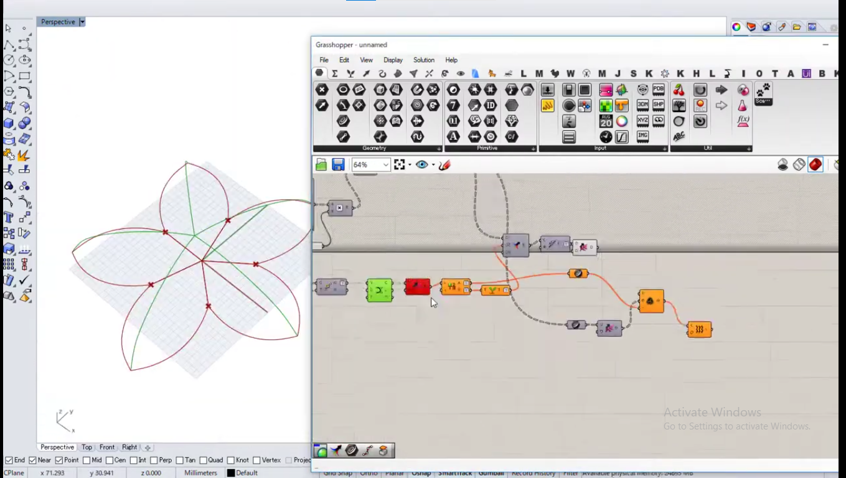Image resolution: width=846 pixels, height=478 pixels.
Task: Add the Import XYZ component
Action: pos(642,121)
